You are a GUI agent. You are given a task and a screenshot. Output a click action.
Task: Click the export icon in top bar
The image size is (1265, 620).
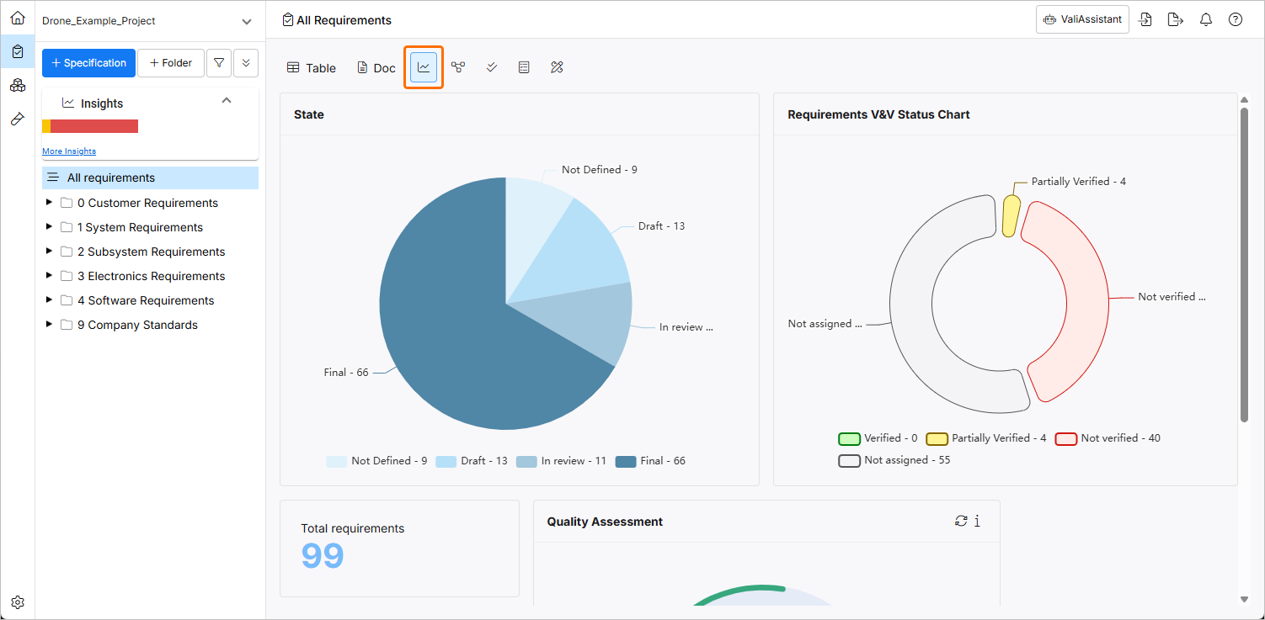pos(1176,19)
